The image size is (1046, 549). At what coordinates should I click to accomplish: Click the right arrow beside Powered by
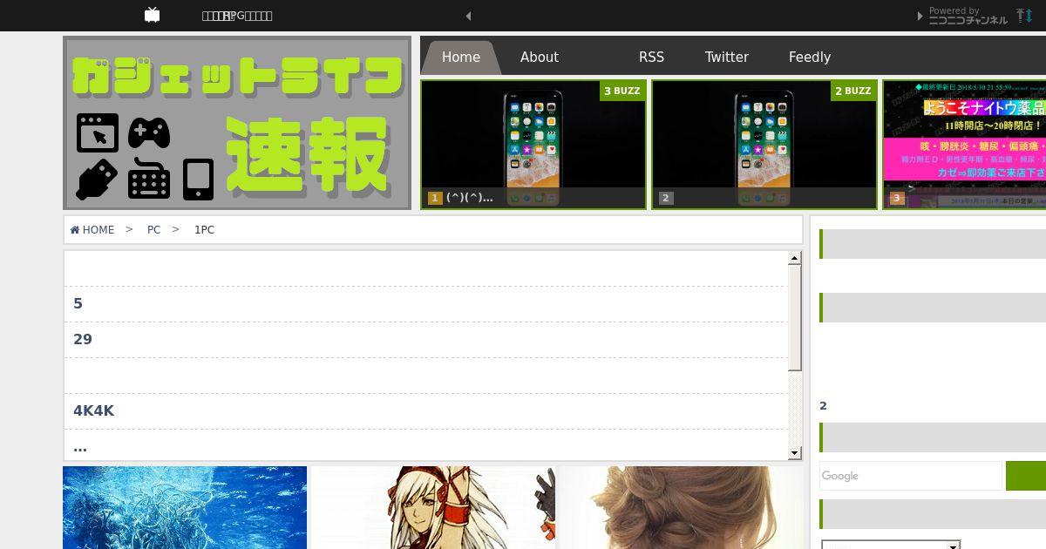pyautogui.click(x=920, y=16)
